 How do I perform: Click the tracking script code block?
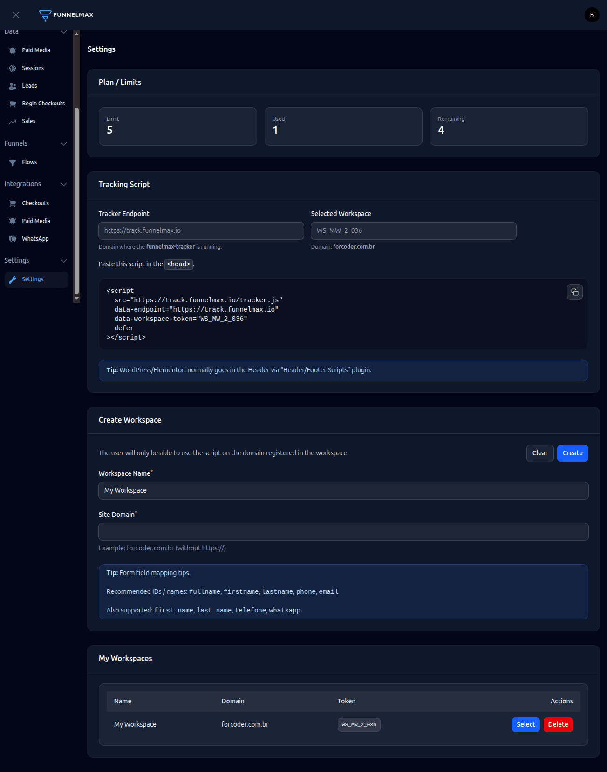343,314
